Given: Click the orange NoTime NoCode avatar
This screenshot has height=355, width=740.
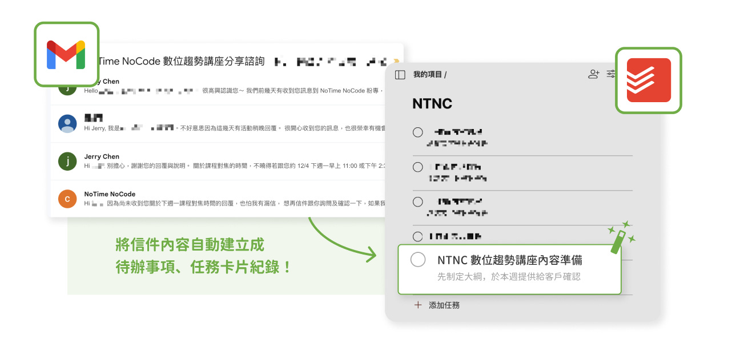Looking at the screenshot, I should pos(67,200).
